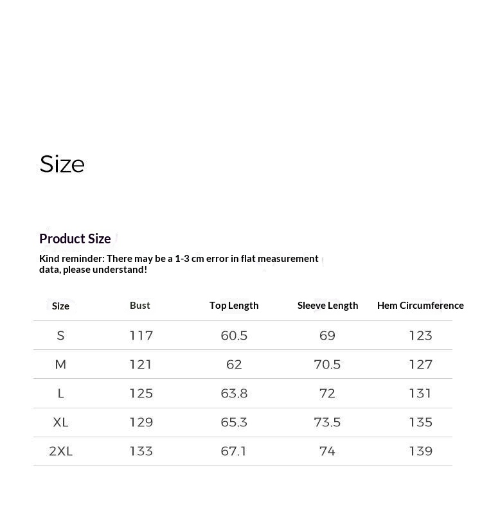The width and height of the screenshot is (482, 513).
Task: Click the "Size" column header in the table
Action: [x=60, y=306]
